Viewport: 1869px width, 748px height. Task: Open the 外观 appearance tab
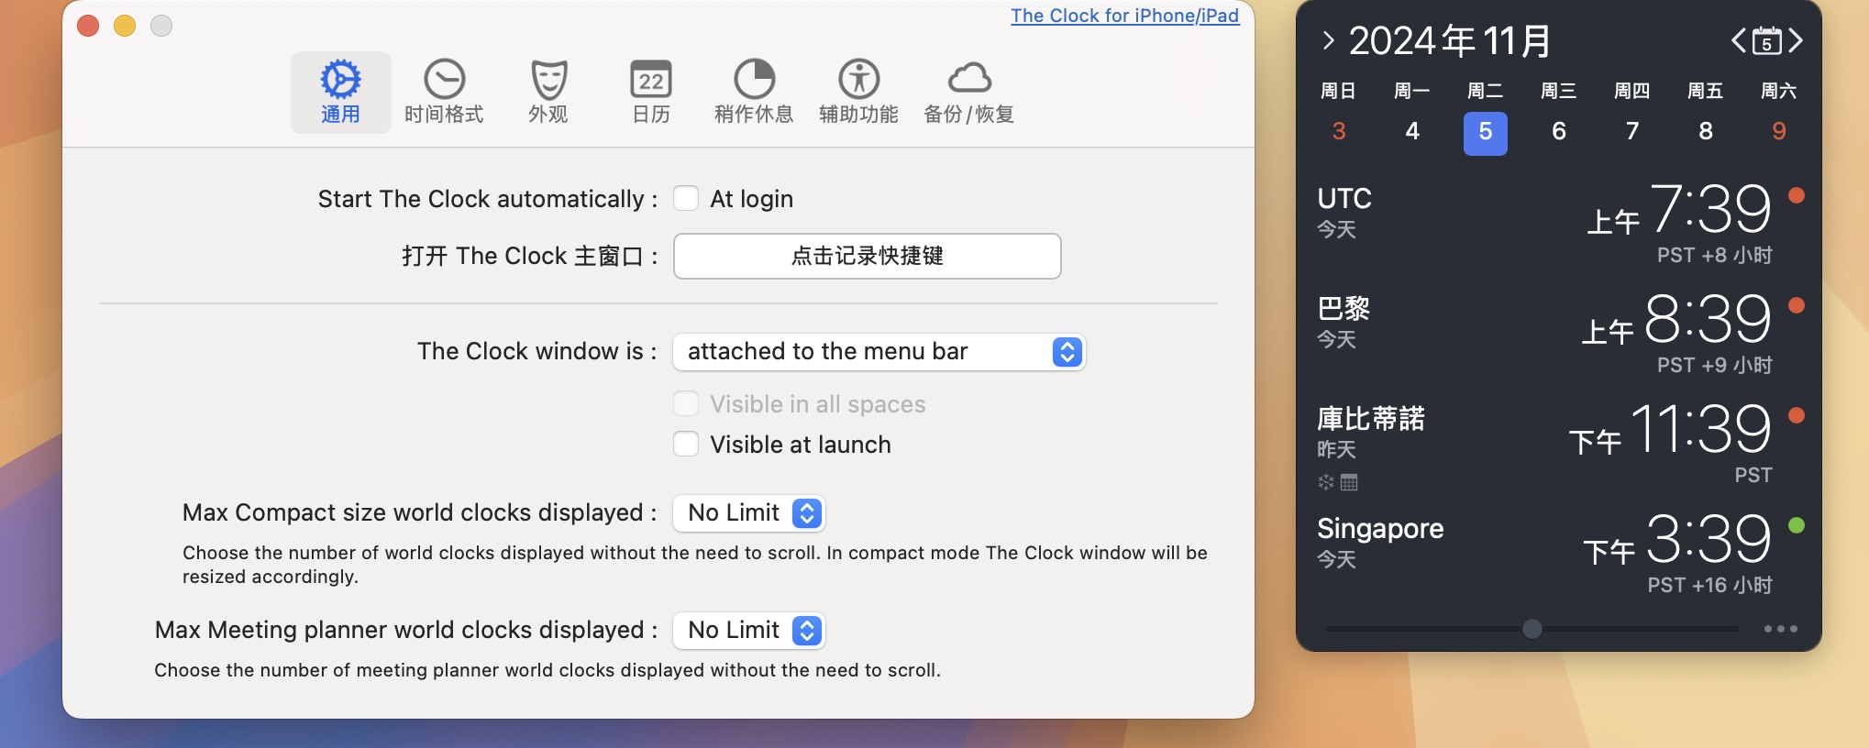click(548, 93)
